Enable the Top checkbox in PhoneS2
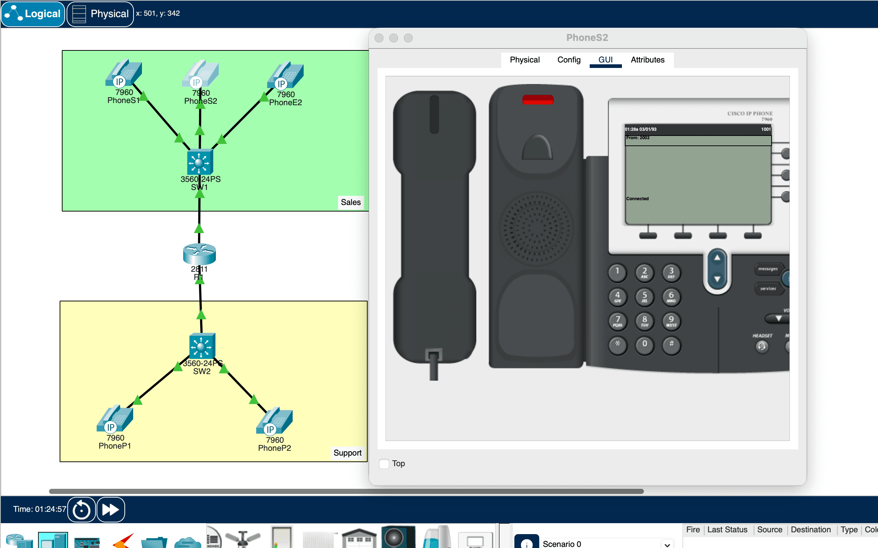The width and height of the screenshot is (878, 548). [x=384, y=464]
